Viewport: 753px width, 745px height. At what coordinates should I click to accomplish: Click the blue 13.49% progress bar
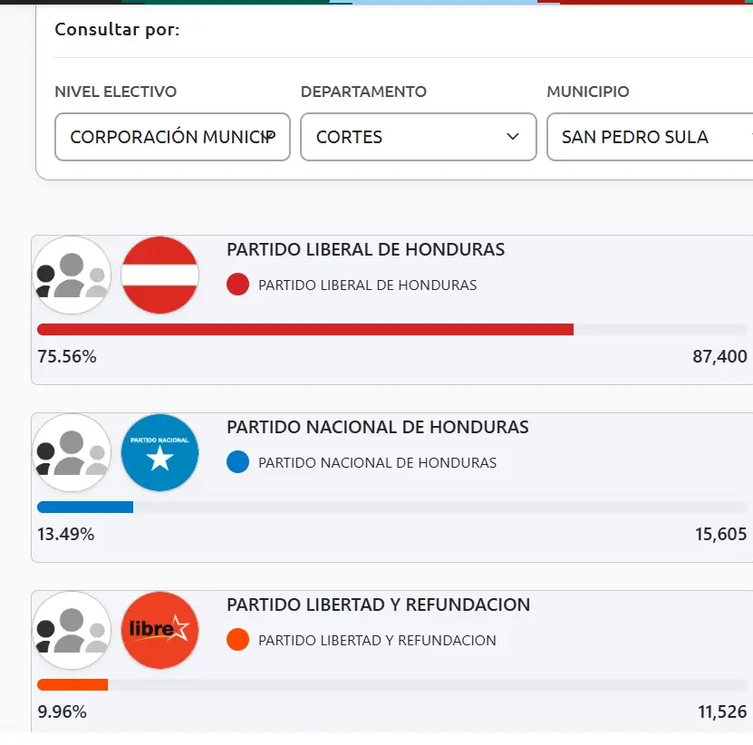coord(85,507)
